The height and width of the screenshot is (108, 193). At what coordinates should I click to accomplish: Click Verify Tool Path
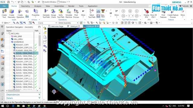click(61, 13)
